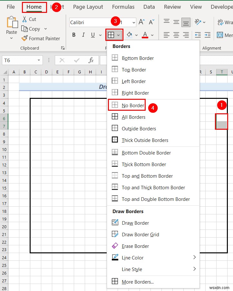Open the File tab

click(11, 7)
